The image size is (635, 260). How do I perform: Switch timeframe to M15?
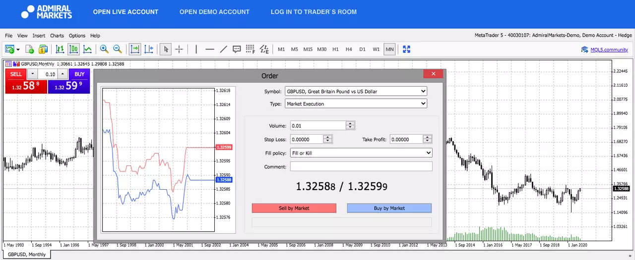308,50
